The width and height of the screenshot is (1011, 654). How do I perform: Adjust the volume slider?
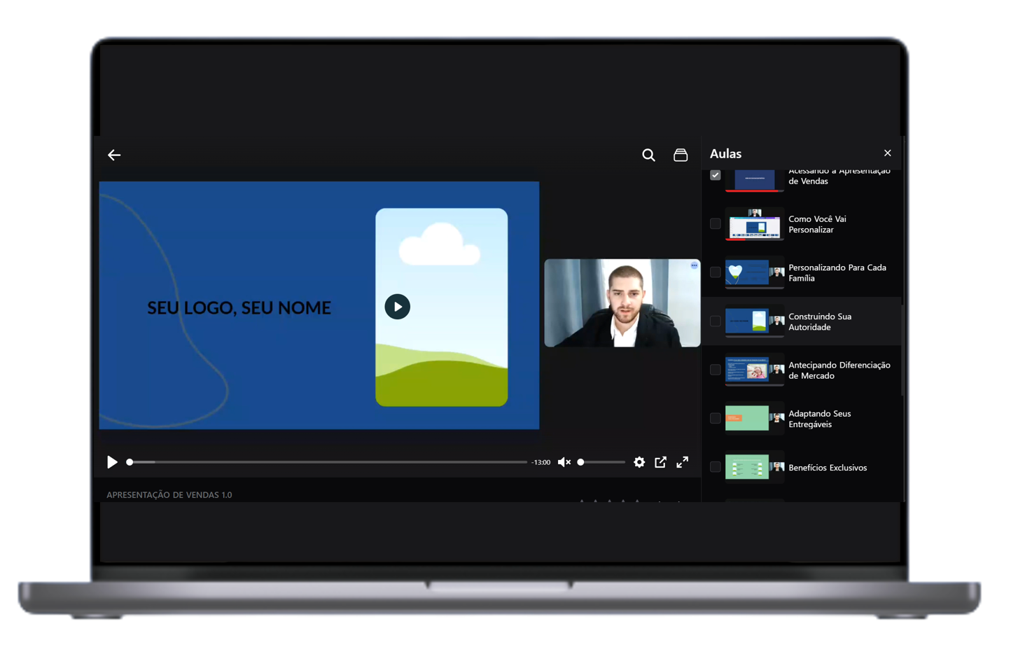point(601,462)
